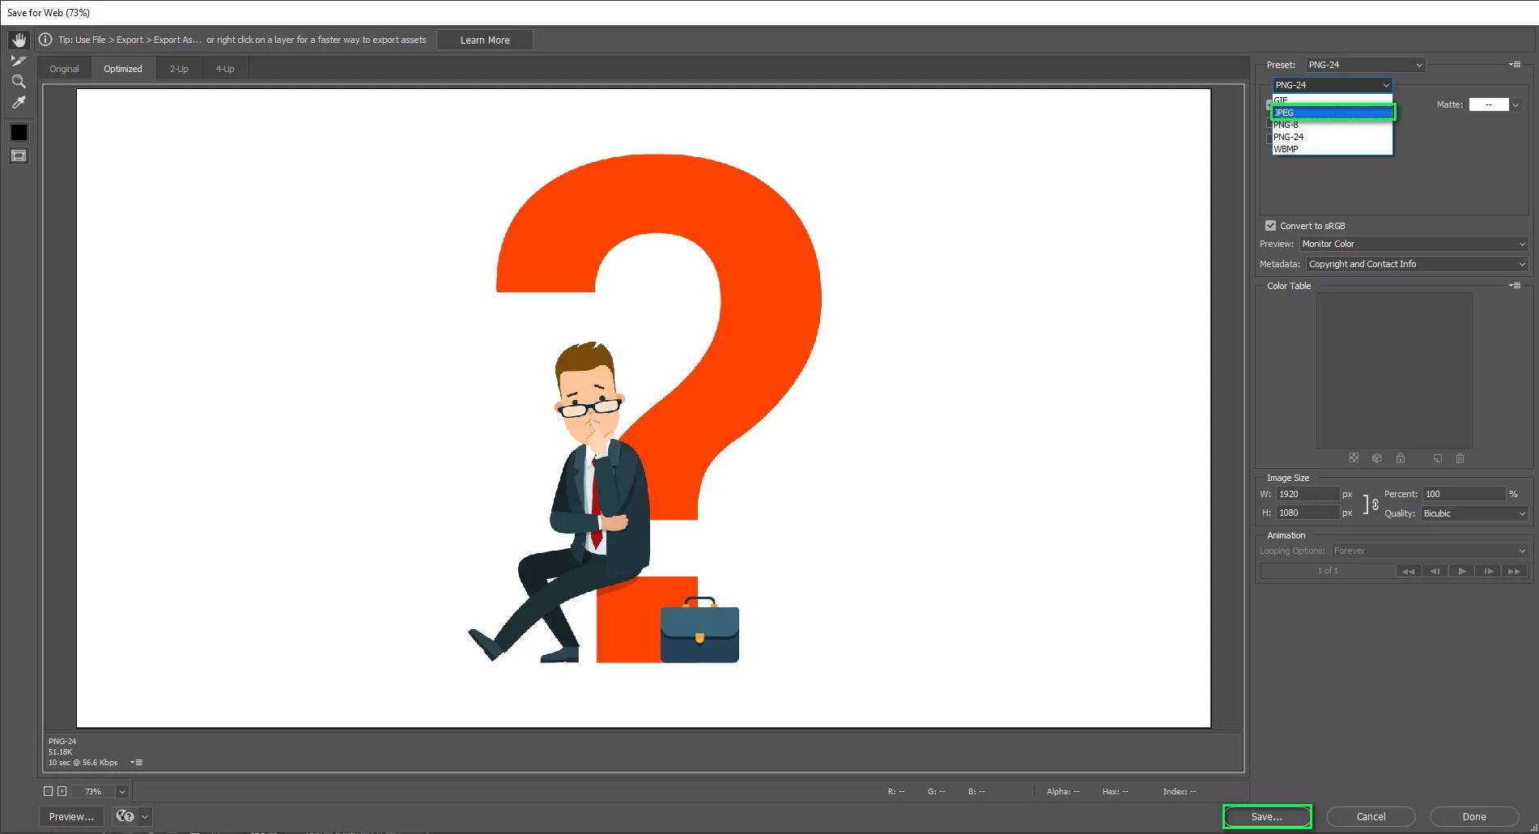This screenshot has width=1539, height=834.
Task: Click the Percent input field
Action: (x=1464, y=494)
